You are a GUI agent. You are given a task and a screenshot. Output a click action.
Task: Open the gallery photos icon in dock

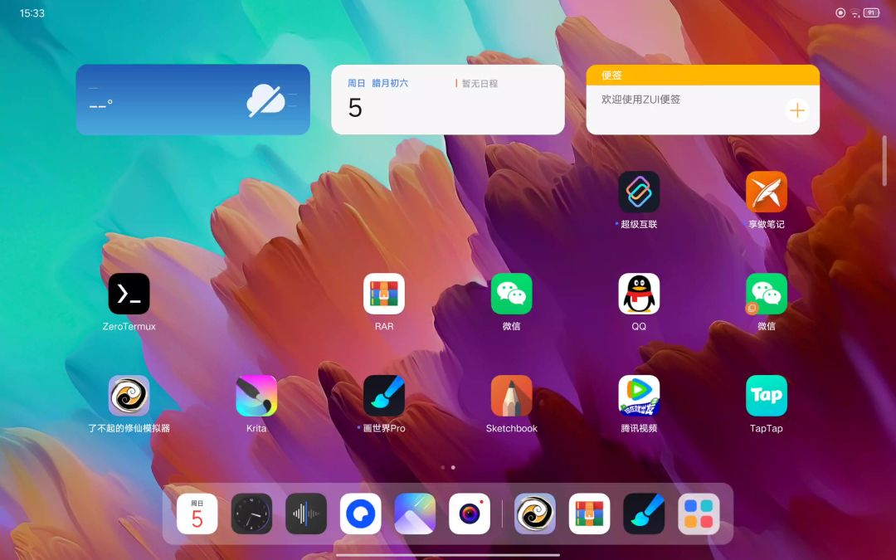pos(415,514)
